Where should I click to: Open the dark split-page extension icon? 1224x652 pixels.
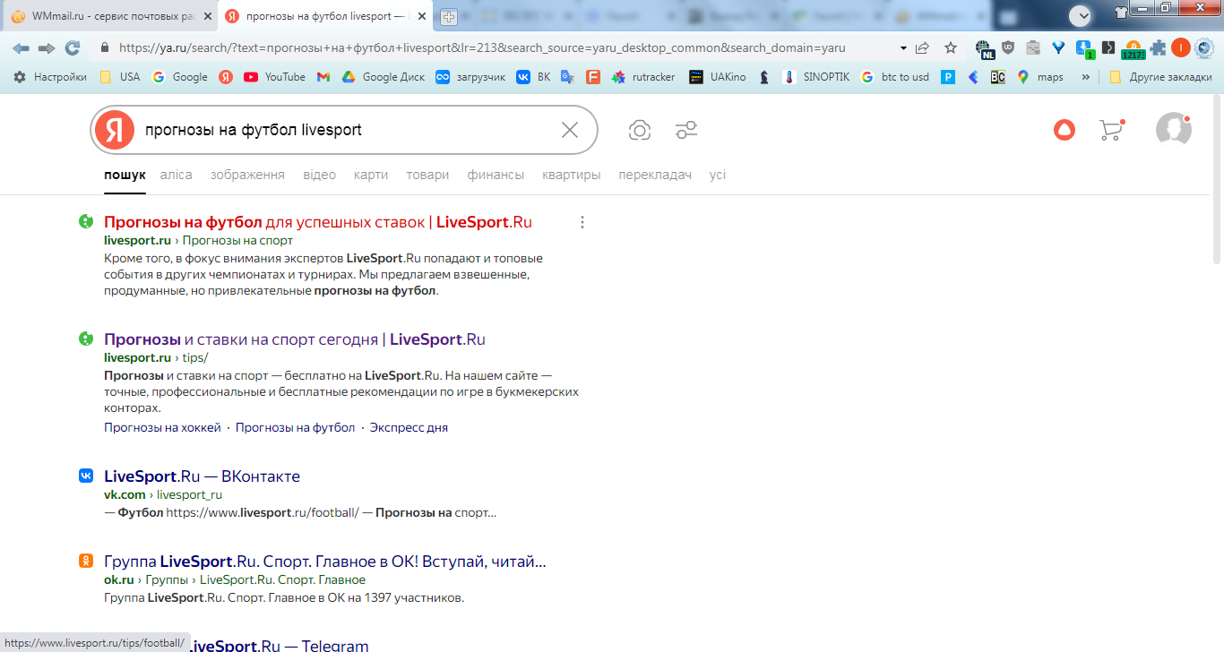[1108, 48]
